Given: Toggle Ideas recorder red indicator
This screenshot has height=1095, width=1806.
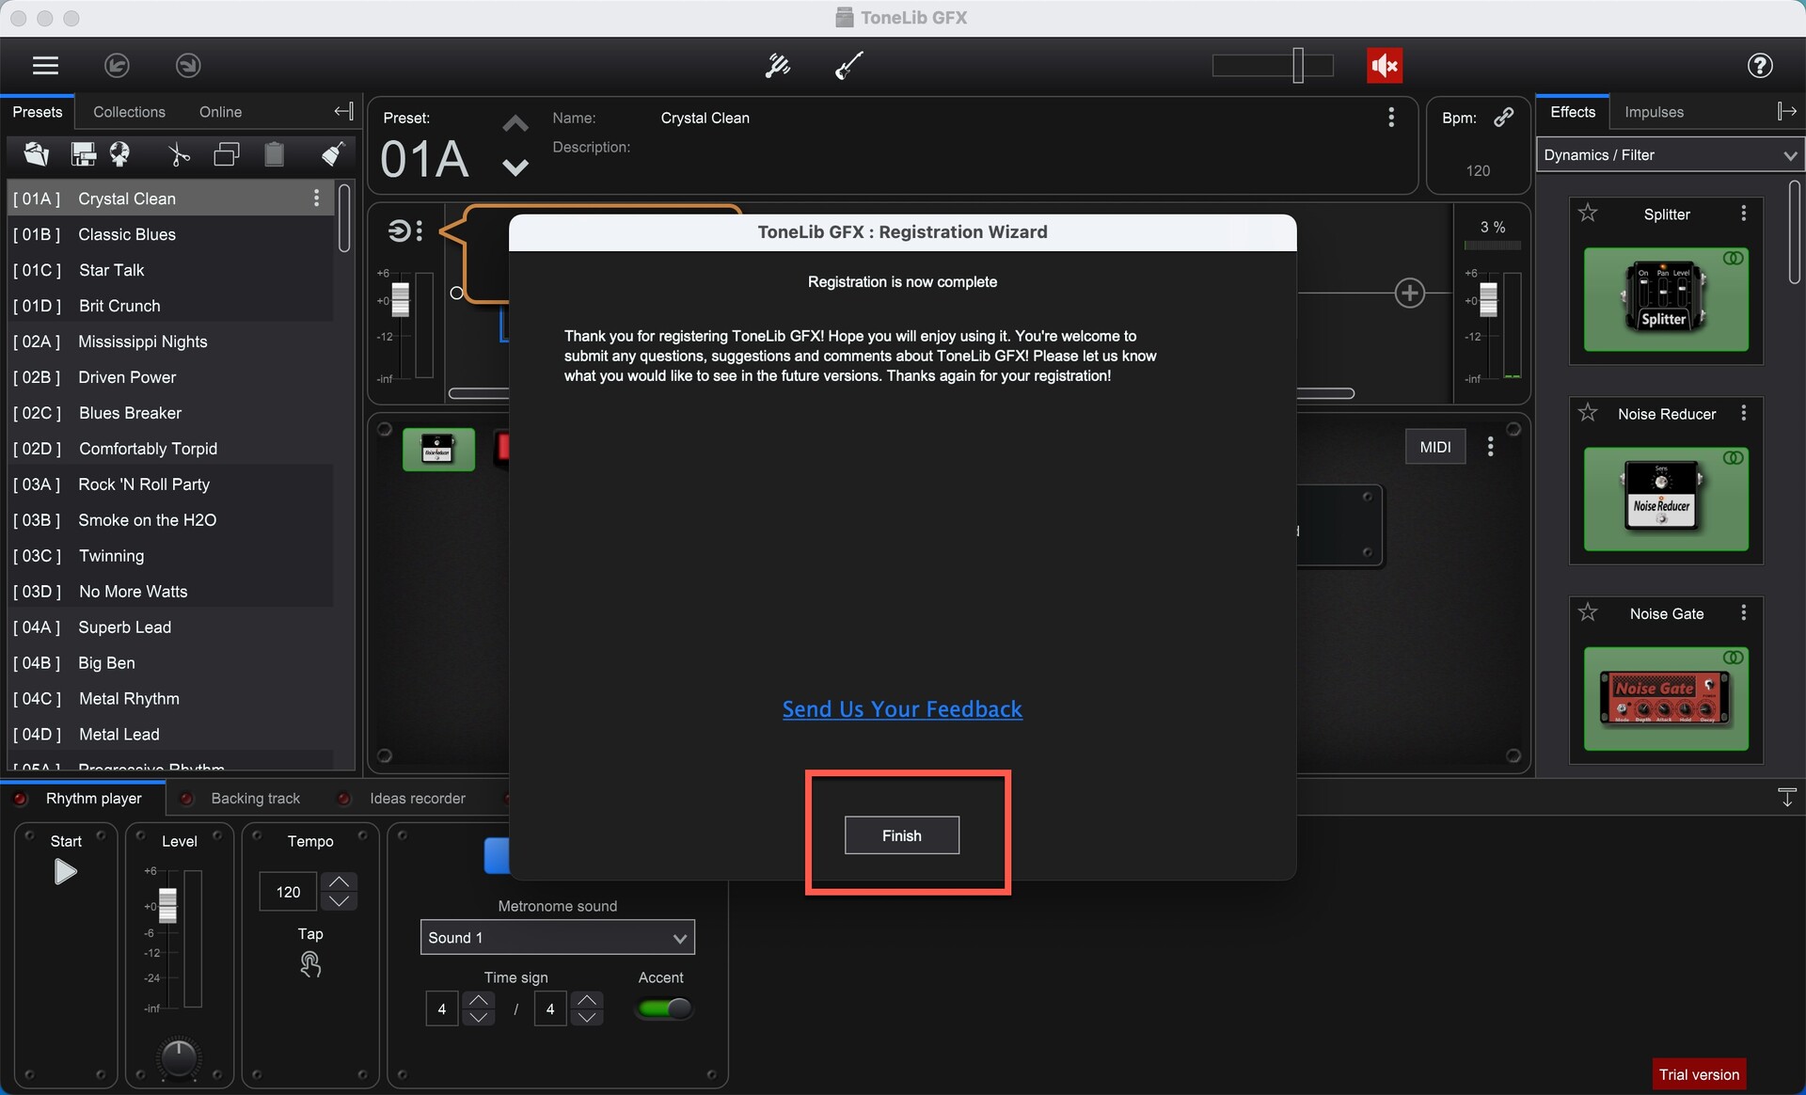Looking at the screenshot, I should 344,798.
